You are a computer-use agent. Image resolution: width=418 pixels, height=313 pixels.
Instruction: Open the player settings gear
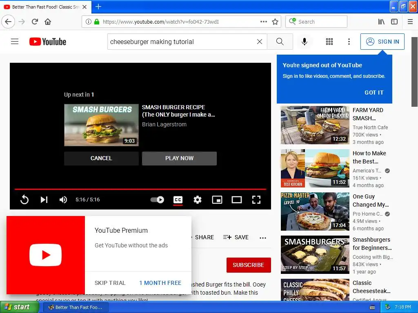(x=197, y=200)
